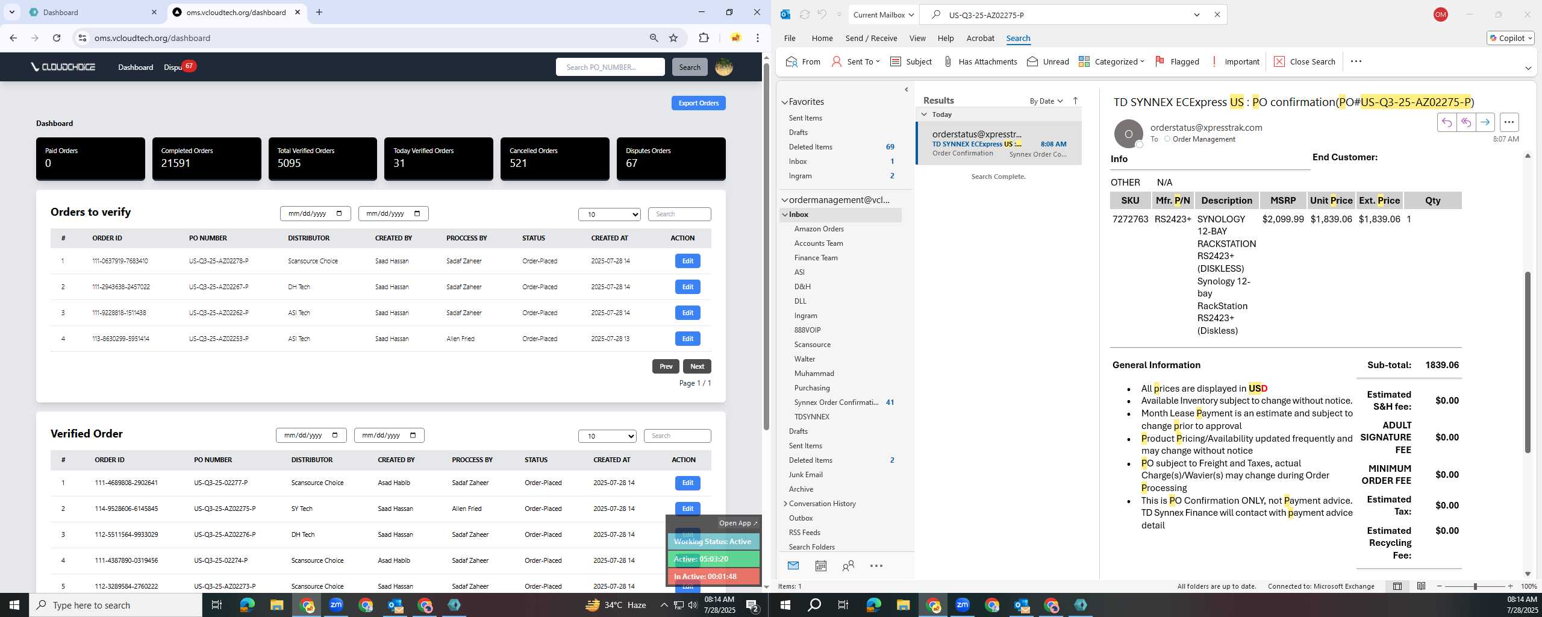This screenshot has height=617, width=1542.
Task: Click the zoom magnifier in the address bar
Action: point(654,38)
